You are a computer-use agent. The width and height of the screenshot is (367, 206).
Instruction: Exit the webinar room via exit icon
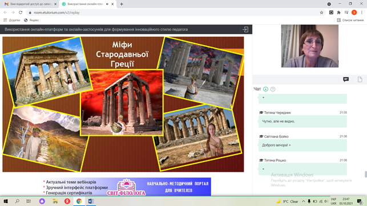click(x=245, y=30)
